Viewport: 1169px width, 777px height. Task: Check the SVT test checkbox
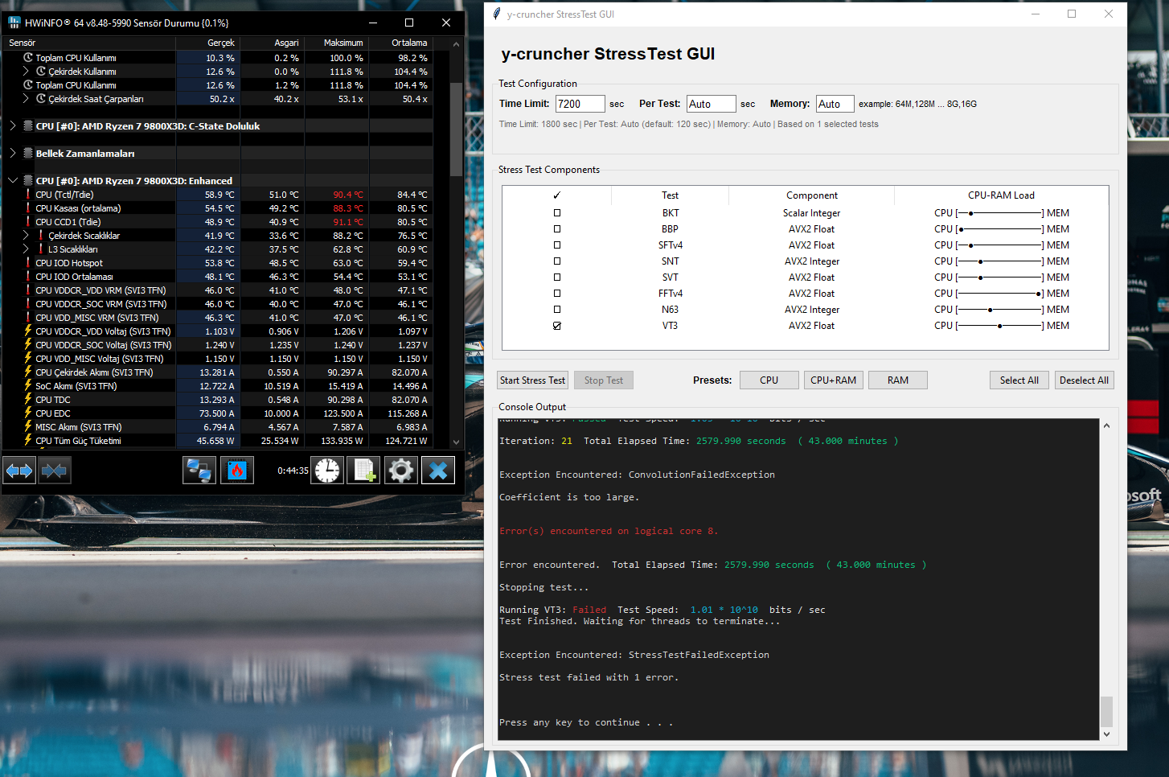click(x=557, y=277)
